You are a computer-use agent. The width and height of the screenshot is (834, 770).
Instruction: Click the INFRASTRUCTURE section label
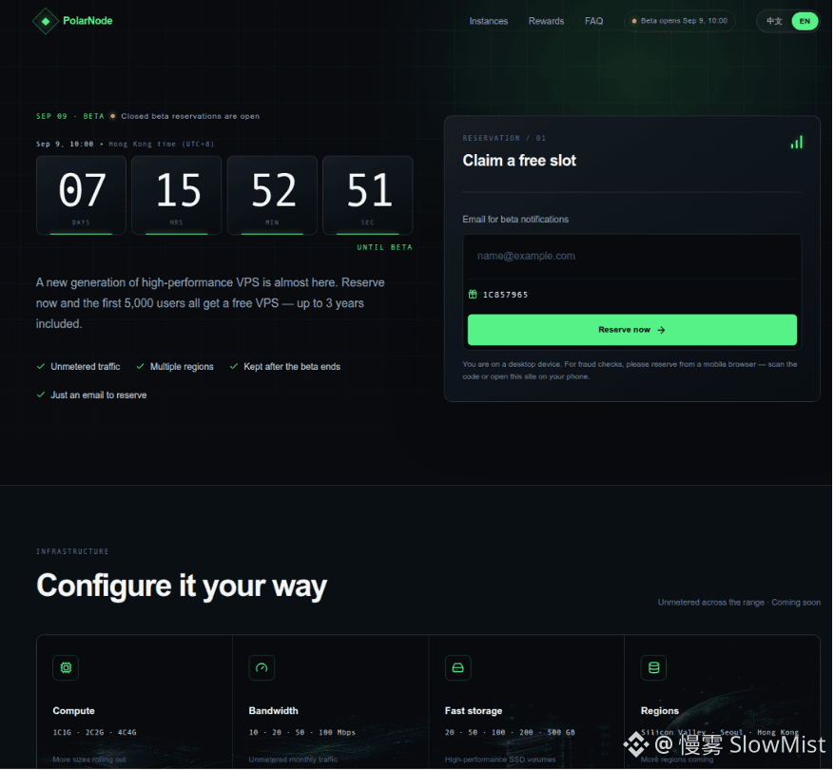click(72, 551)
